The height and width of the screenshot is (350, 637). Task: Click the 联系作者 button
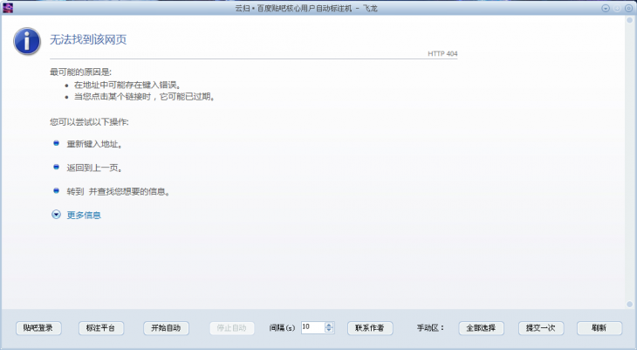click(x=370, y=328)
